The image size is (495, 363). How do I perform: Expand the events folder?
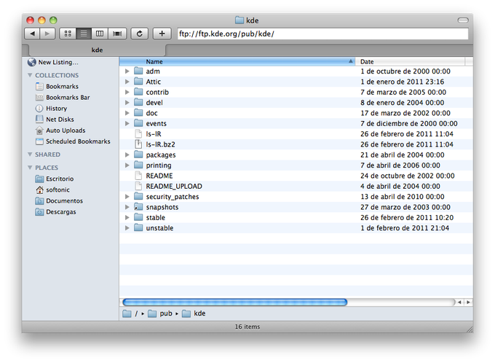pos(127,123)
